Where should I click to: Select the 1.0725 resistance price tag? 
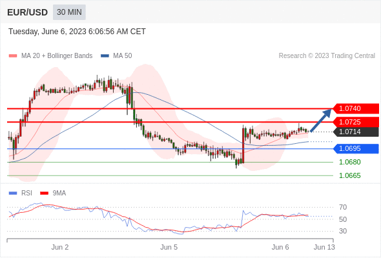(355, 122)
